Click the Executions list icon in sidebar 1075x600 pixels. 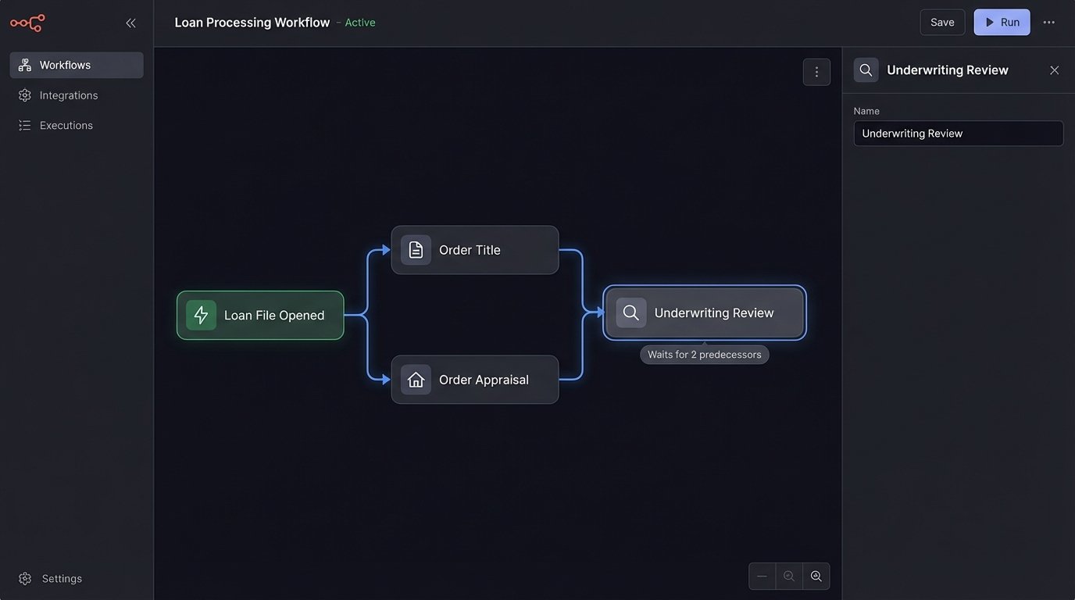coord(23,125)
